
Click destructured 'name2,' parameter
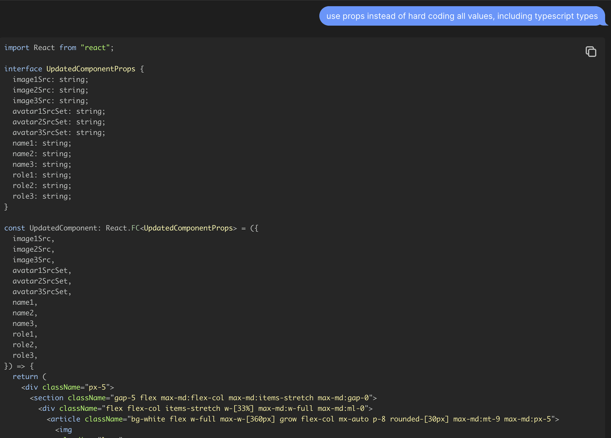(x=25, y=313)
